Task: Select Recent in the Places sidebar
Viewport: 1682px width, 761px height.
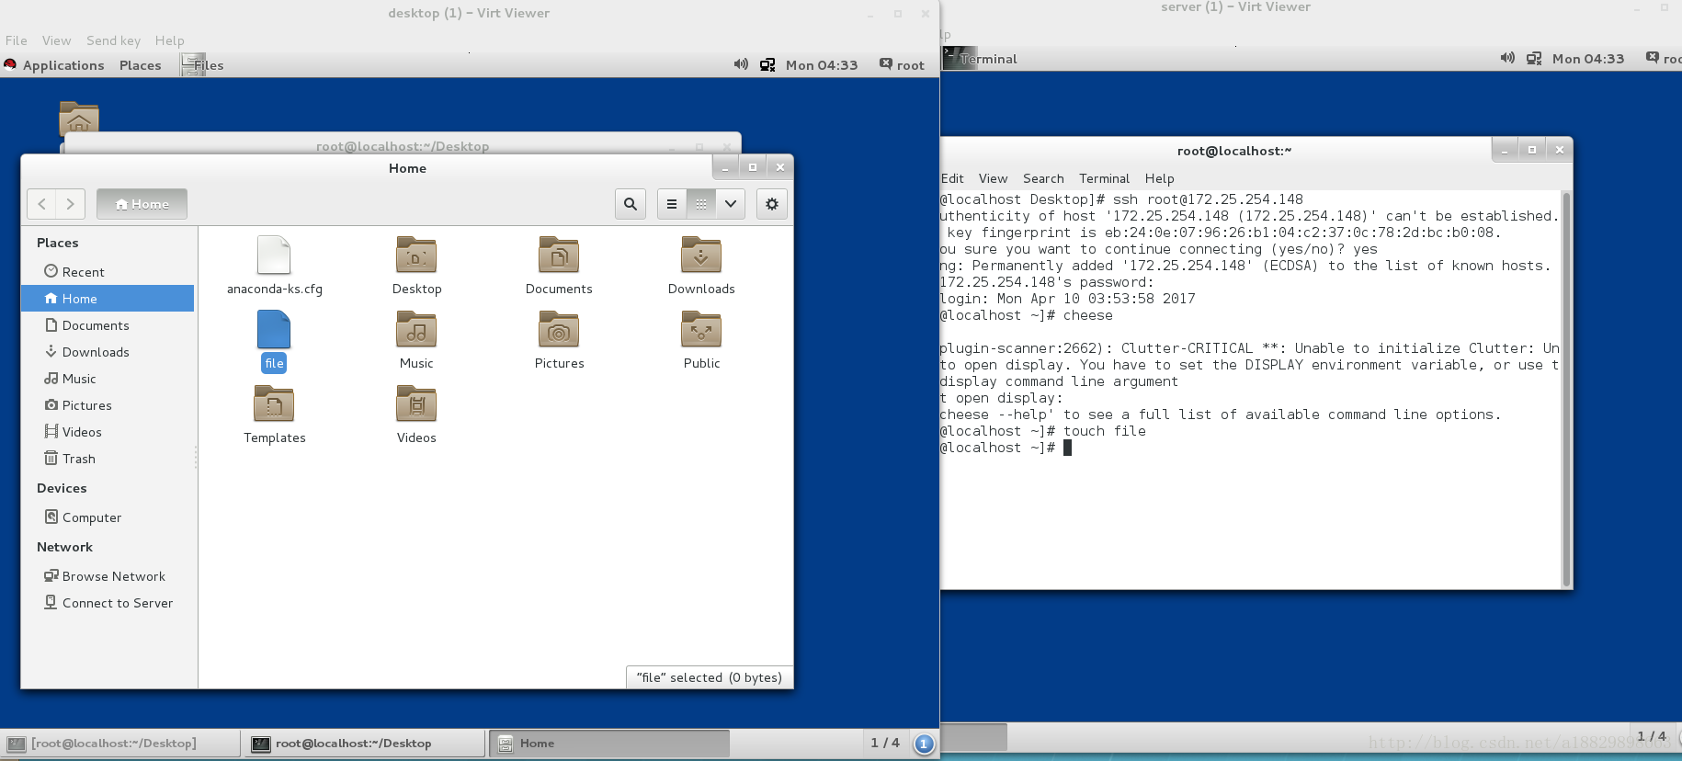Action: (x=108, y=272)
